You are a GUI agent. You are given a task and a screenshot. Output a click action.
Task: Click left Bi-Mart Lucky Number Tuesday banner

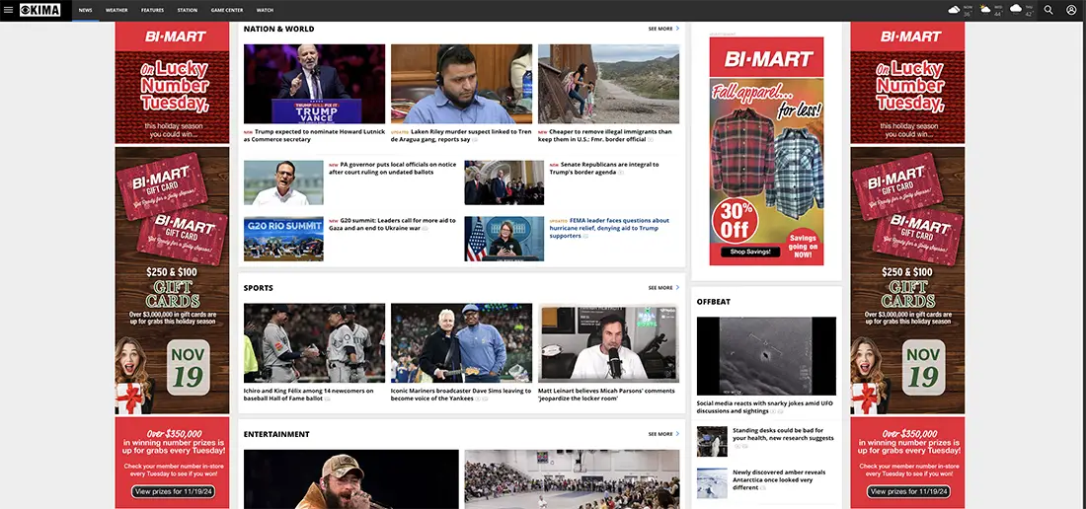[172, 82]
